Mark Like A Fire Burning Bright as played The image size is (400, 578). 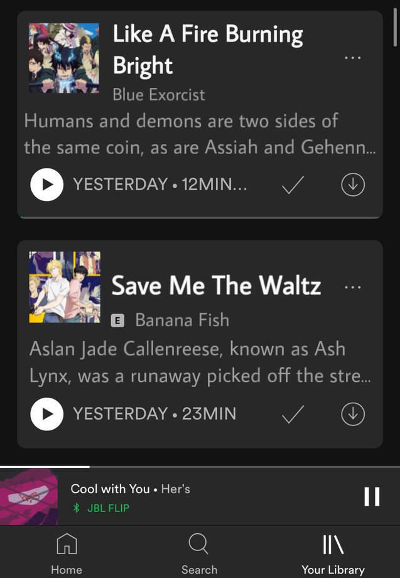coord(293,185)
